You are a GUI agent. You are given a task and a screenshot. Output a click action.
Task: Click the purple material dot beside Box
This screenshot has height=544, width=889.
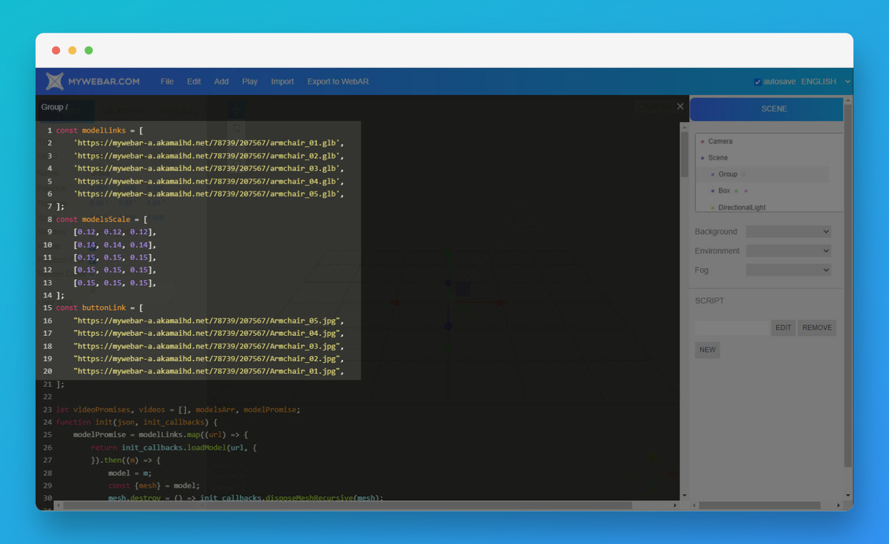746,191
